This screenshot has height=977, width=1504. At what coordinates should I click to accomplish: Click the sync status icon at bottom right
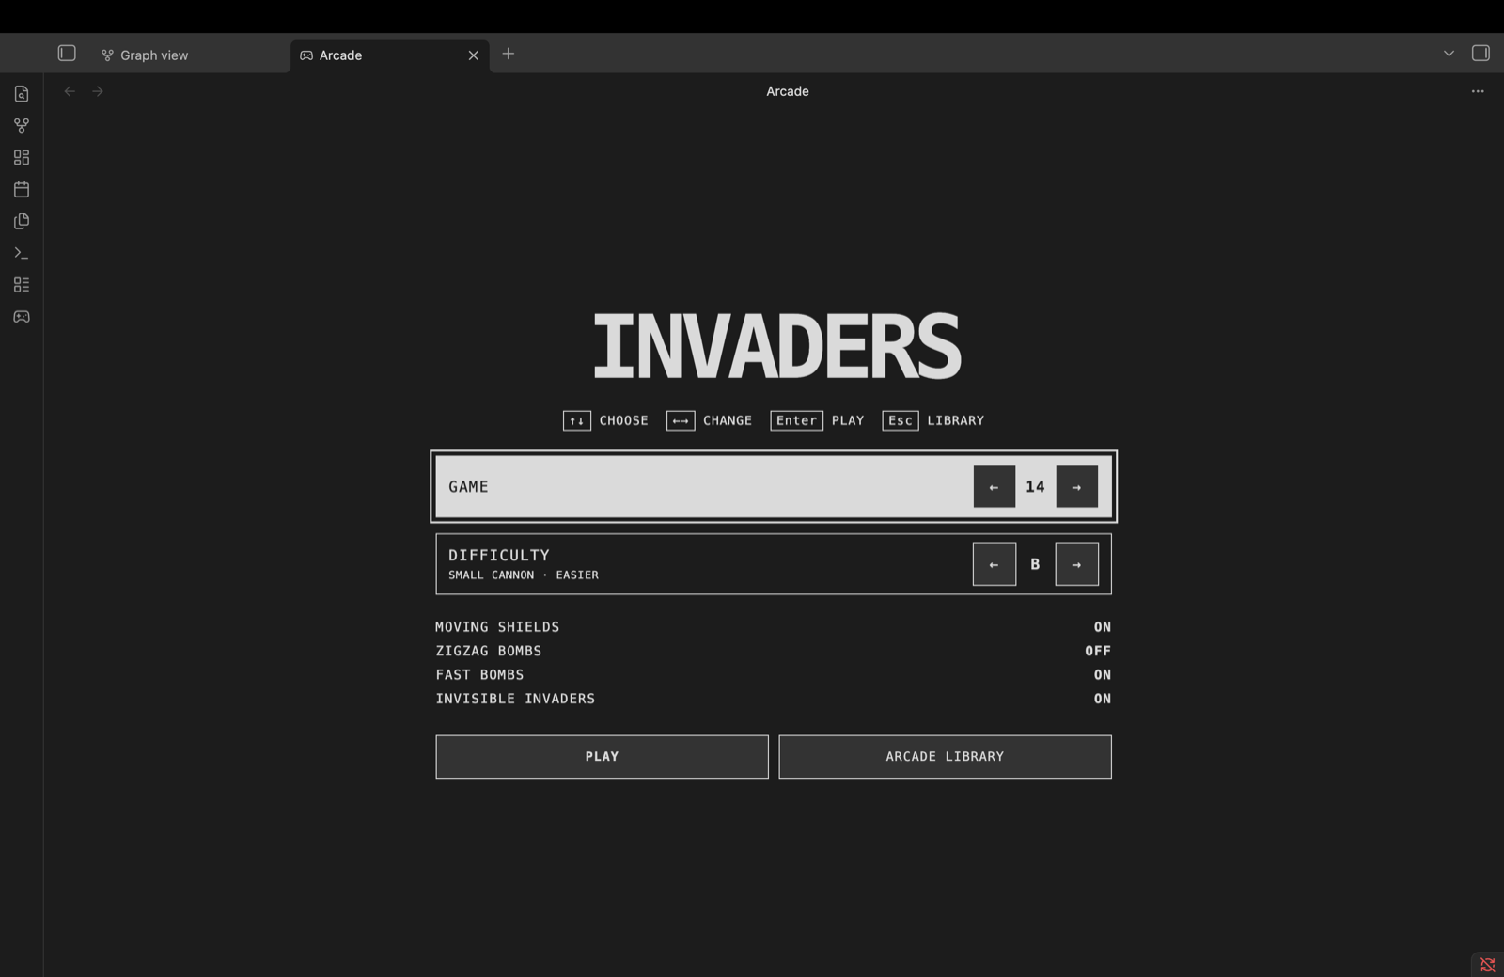(1488, 965)
